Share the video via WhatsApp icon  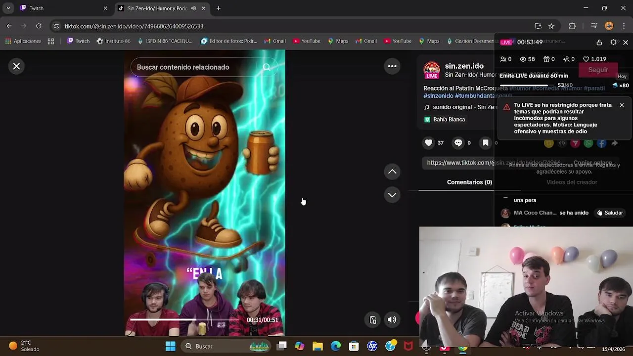coord(588,143)
